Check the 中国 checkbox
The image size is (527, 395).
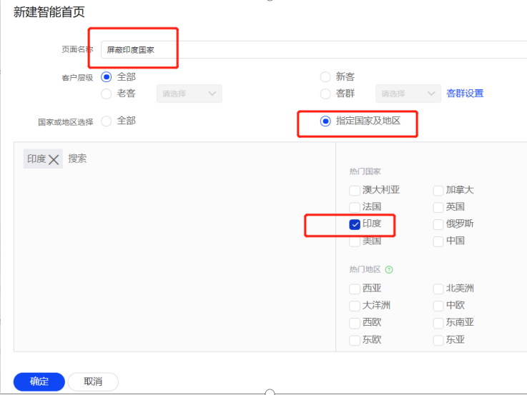pyautogui.click(x=438, y=241)
